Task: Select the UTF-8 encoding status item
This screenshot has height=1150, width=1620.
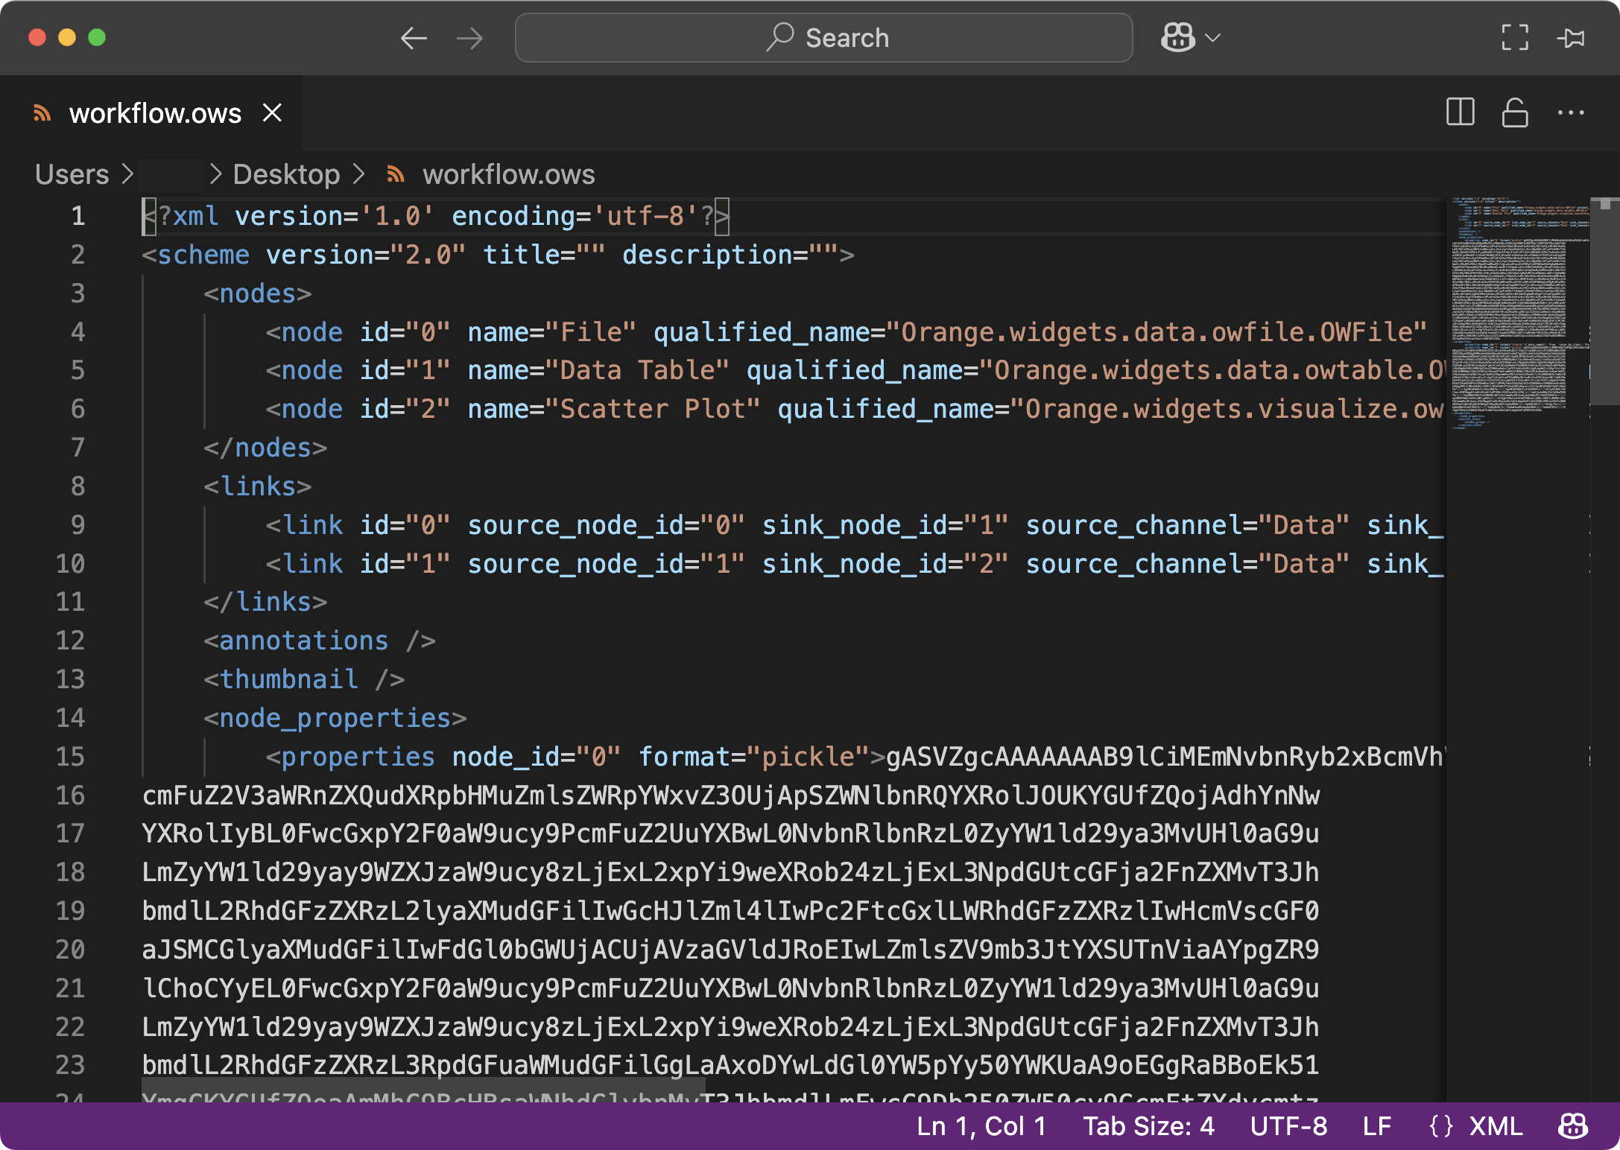Action: coord(1288,1126)
